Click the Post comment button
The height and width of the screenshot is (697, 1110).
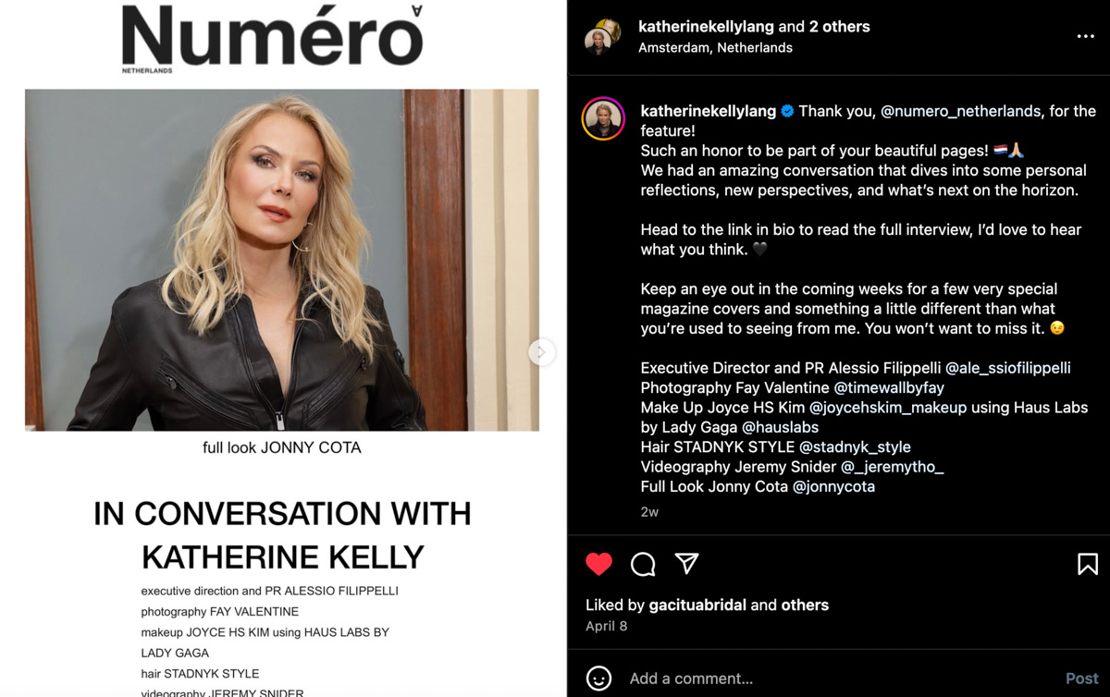point(1081,679)
